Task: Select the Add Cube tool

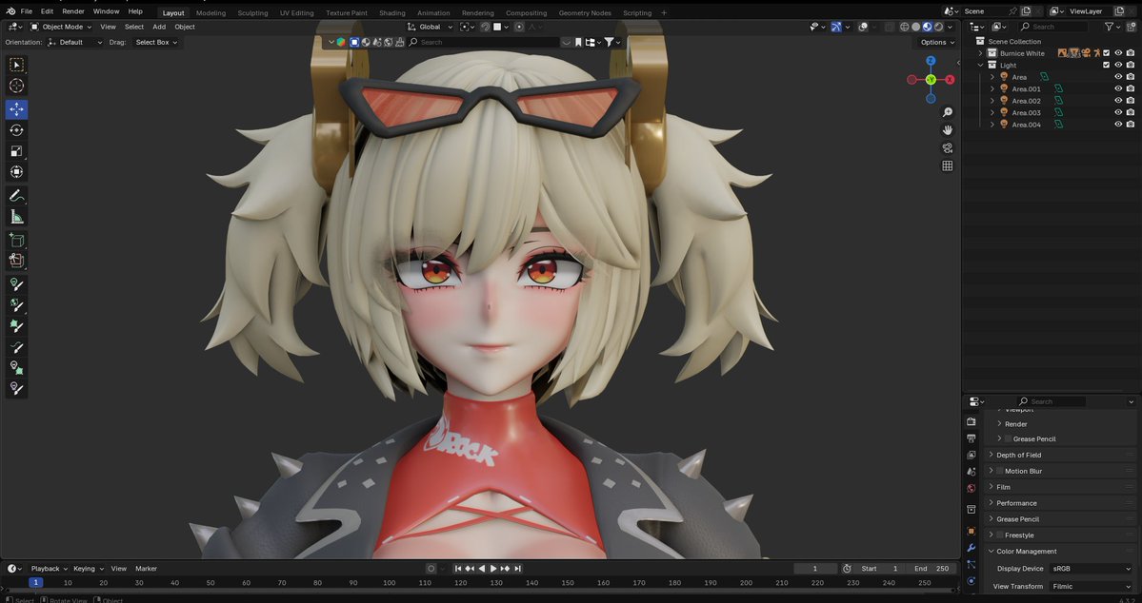Action: click(16, 240)
